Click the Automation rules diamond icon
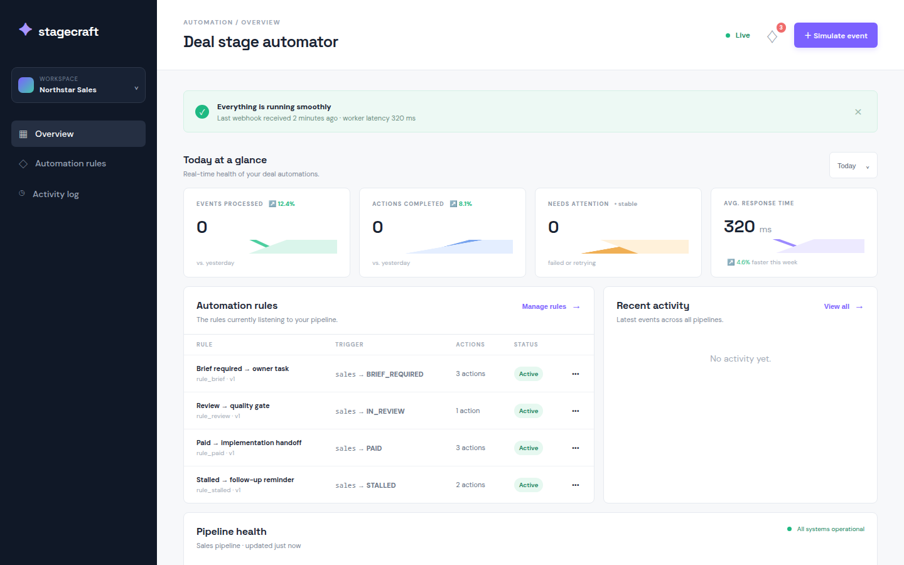904x565 pixels. [23, 164]
